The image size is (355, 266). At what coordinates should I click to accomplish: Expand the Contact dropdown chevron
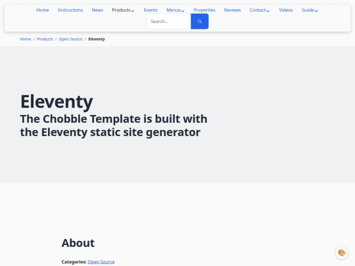[268, 11]
